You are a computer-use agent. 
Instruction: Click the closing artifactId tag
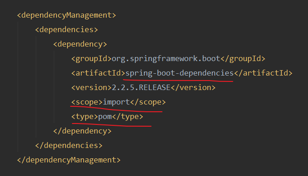pos(263,73)
